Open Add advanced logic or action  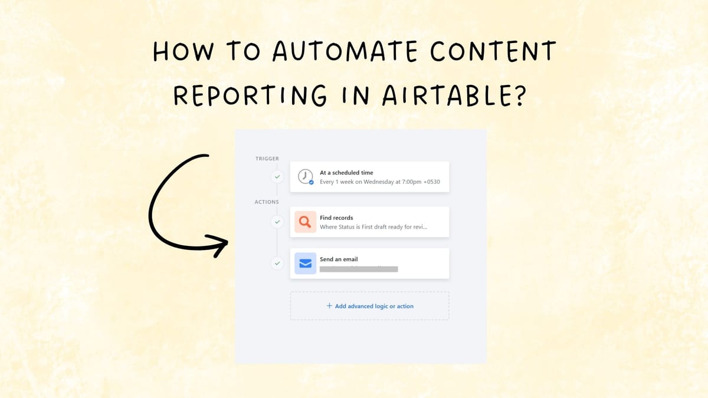(369, 305)
